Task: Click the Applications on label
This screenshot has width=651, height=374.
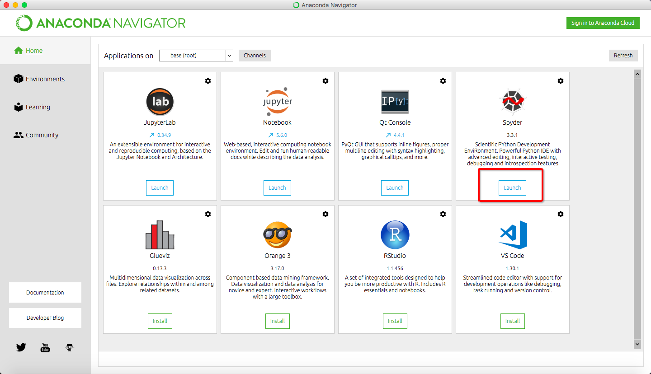Action: tap(129, 56)
